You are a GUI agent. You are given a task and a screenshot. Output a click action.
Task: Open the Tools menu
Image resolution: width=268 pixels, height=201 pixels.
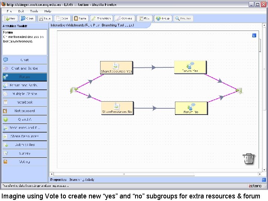34,11
